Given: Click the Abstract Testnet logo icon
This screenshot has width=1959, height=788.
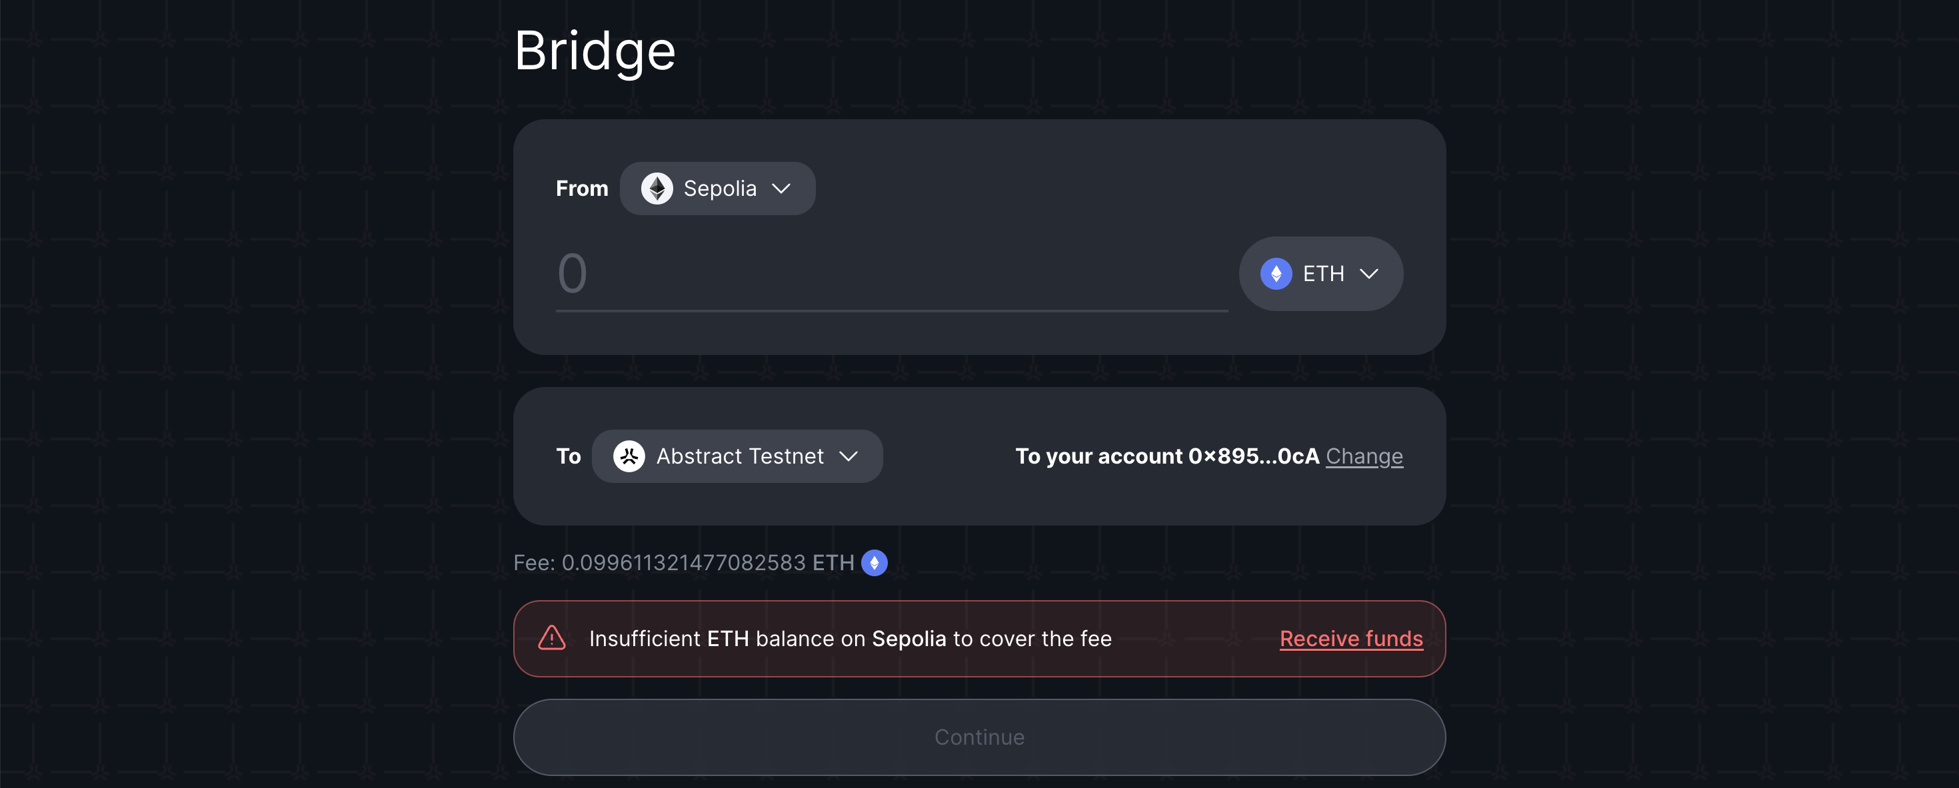Looking at the screenshot, I should (x=629, y=456).
